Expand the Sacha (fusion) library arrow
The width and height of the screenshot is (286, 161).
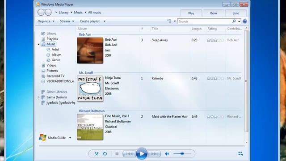[38, 97]
